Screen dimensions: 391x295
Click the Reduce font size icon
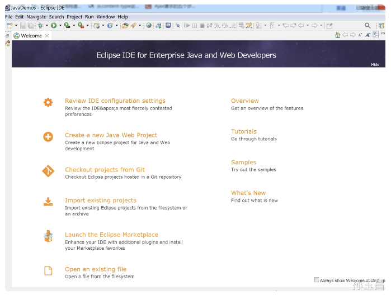[360, 35]
